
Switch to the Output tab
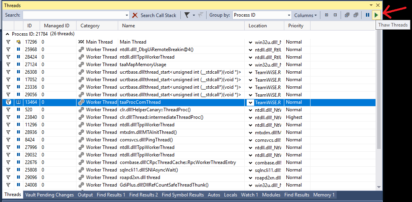tap(85, 194)
